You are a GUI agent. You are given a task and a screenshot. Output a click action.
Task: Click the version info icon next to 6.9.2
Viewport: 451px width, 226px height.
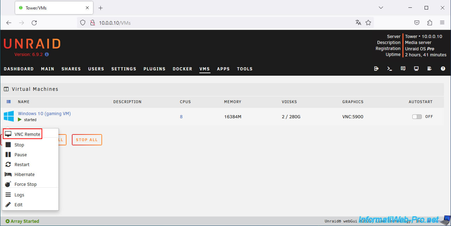coord(47,55)
